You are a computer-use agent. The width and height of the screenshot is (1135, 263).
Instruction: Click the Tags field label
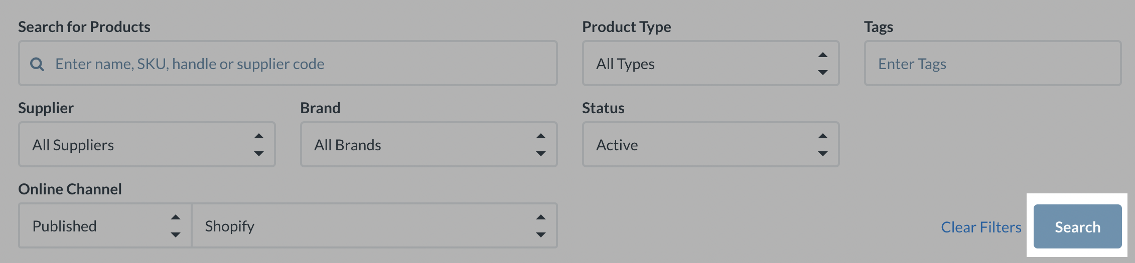pos(878,27)
